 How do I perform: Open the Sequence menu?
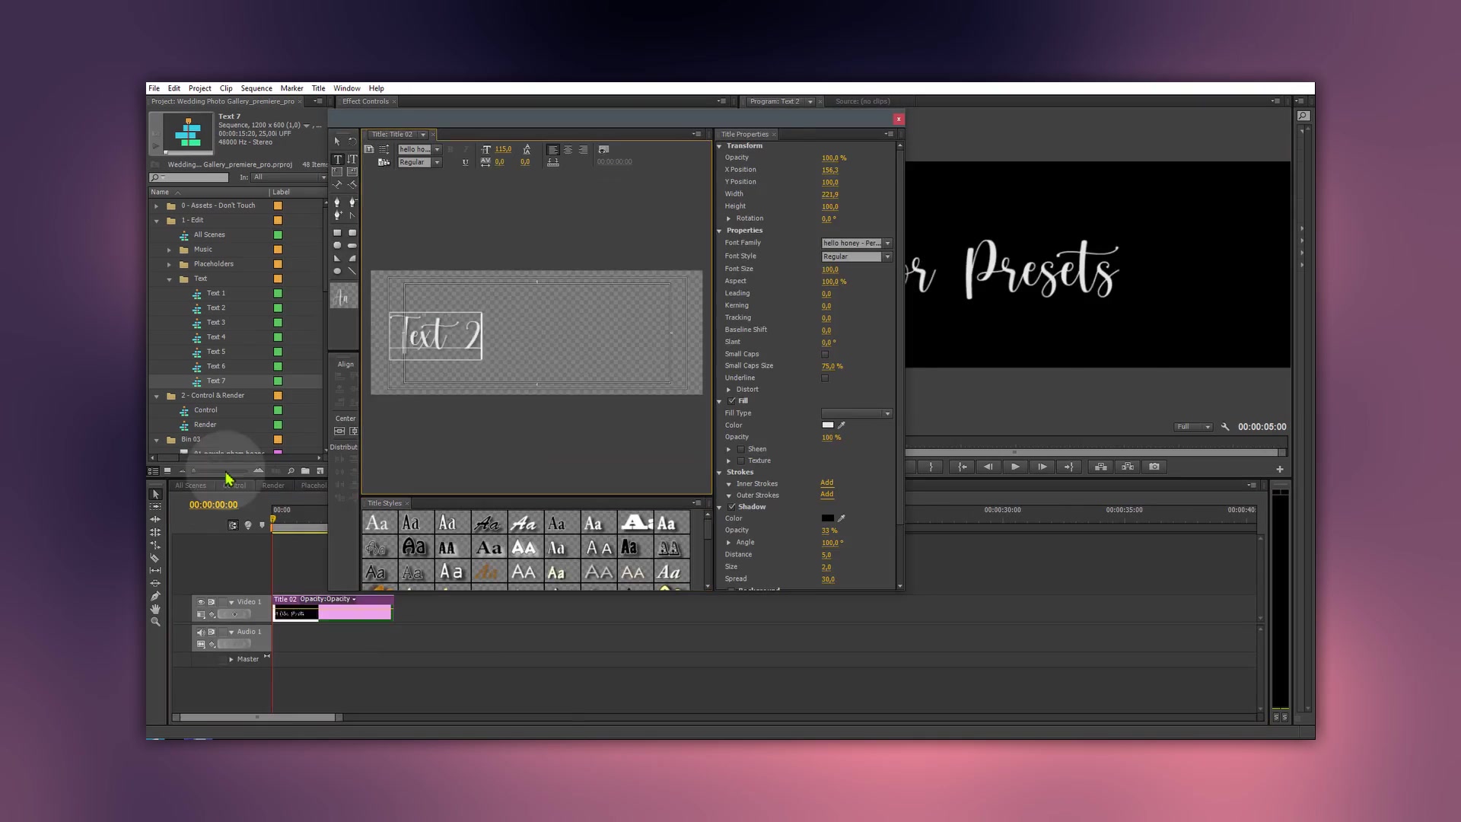[256, 88]
